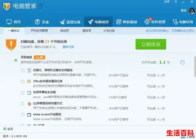The image size is (196, 139).
Task: Click the 登录 login link
Action: click(183, 11)
